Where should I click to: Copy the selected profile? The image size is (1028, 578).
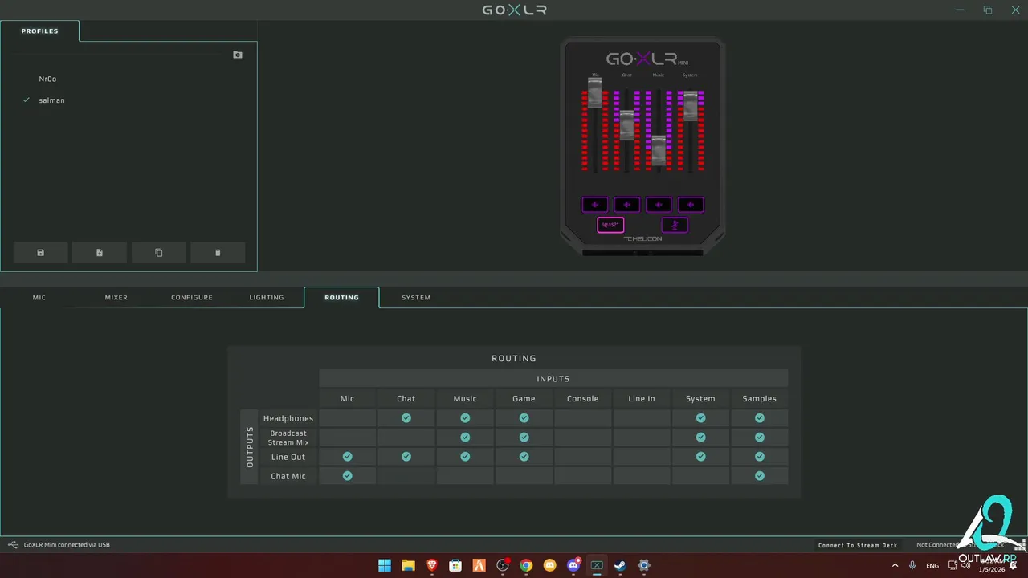coord(159,252)
